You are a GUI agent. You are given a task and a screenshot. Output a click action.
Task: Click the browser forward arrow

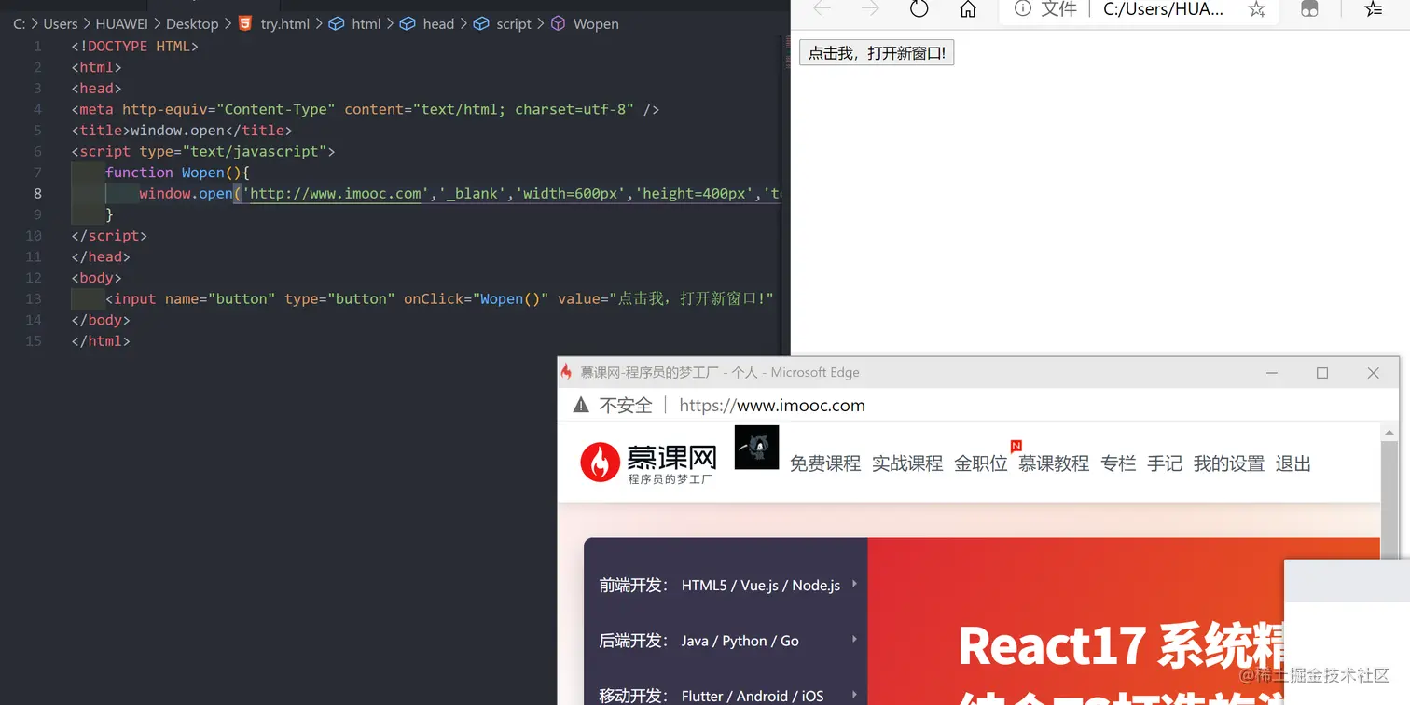pyautogui.click(x=870, y=8)
